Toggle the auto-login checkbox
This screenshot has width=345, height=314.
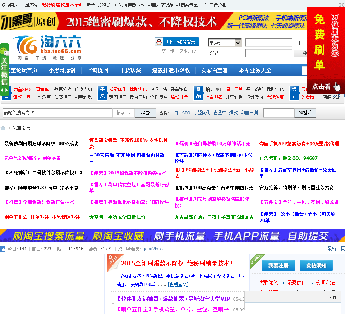(298, 43)
